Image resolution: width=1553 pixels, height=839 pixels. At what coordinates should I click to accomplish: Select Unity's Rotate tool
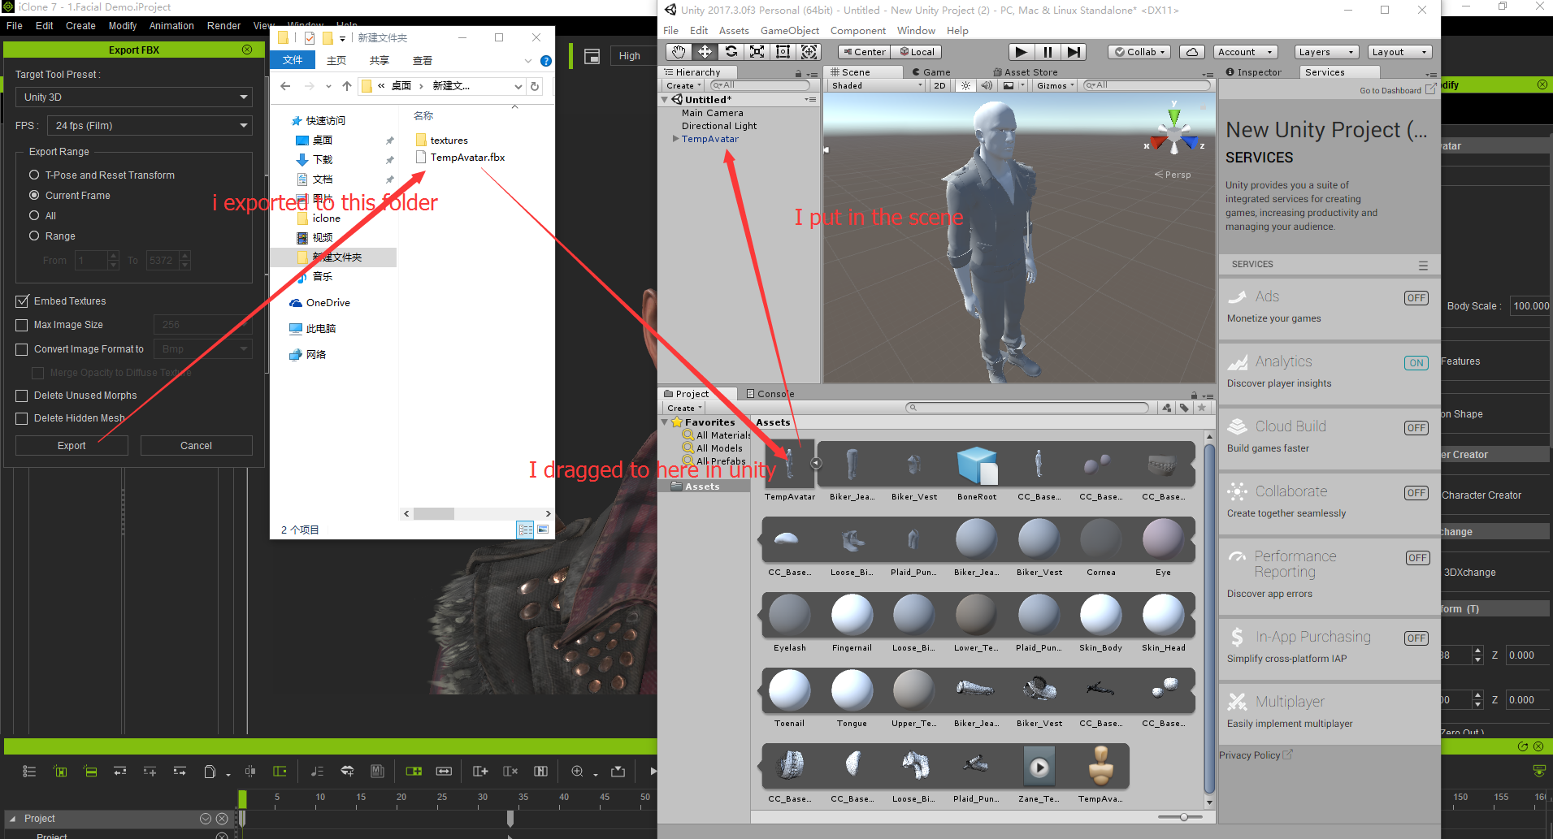click(731, 52)
